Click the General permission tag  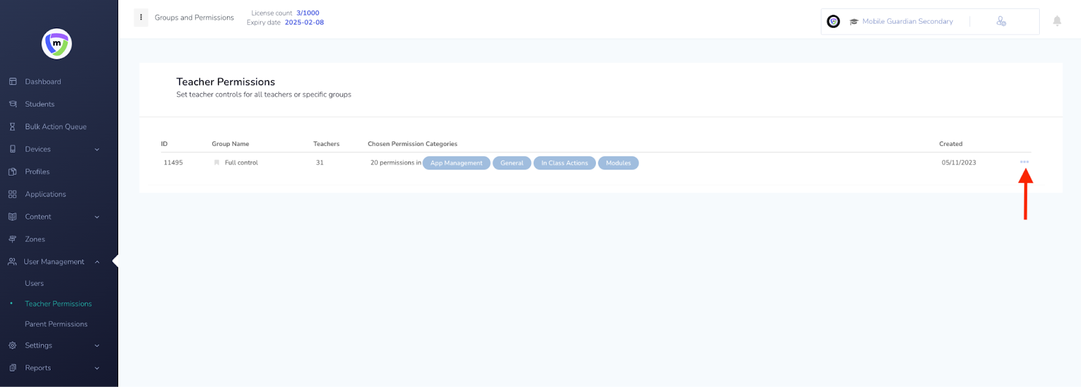pyautogui.click(x=511, y=163)
